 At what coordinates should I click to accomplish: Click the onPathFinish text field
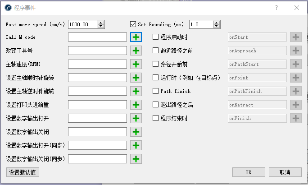pos(257,91)
